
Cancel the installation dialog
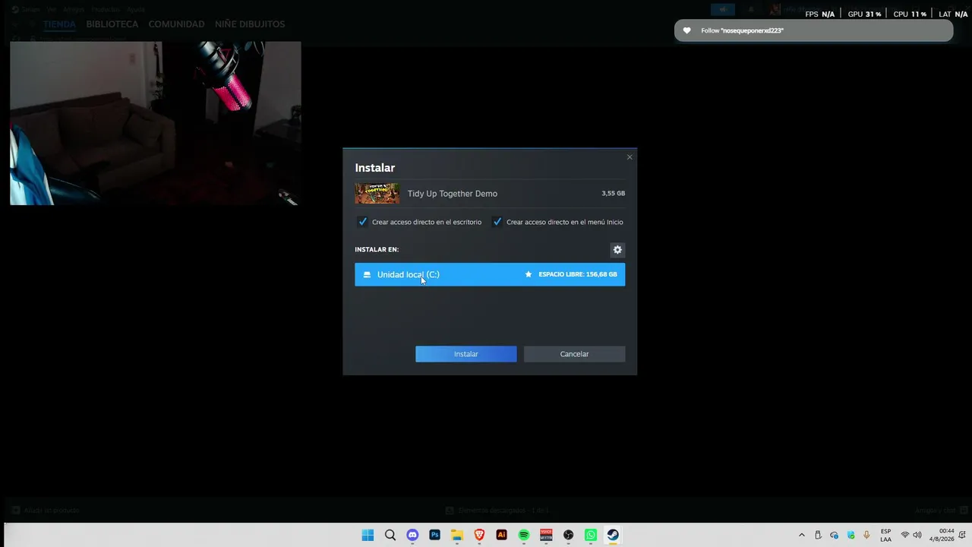(x=574, y=354)
